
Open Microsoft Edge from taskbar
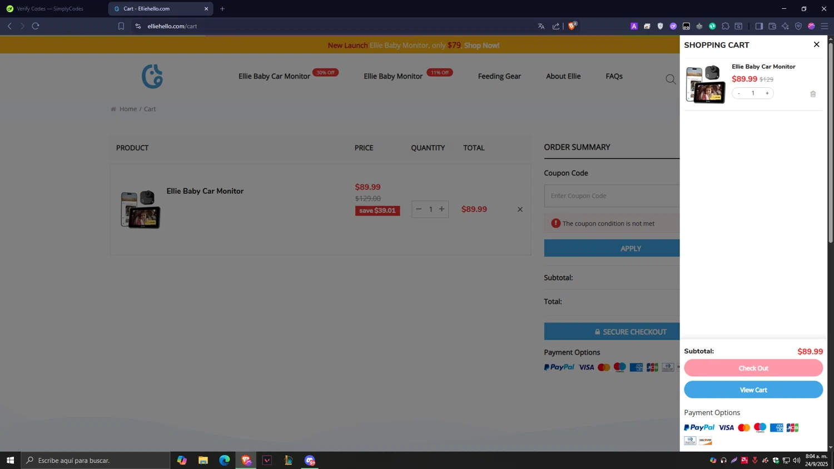(224, 460)
